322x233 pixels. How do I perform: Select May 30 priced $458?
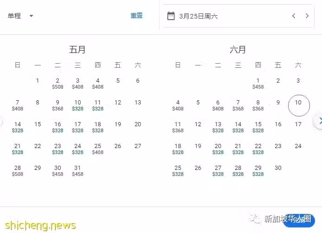pos(58,171)
